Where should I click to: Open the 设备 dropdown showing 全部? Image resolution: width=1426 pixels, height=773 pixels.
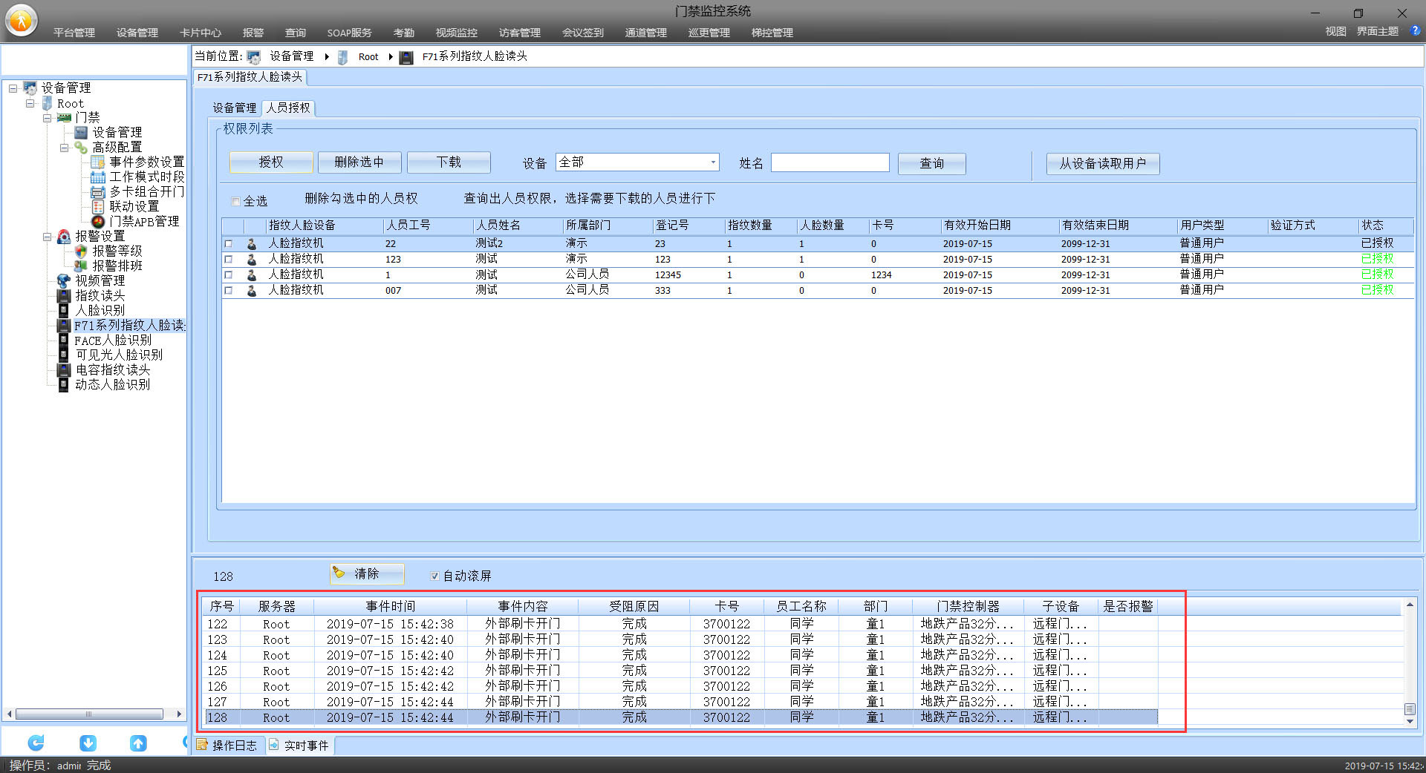[713, 162]
